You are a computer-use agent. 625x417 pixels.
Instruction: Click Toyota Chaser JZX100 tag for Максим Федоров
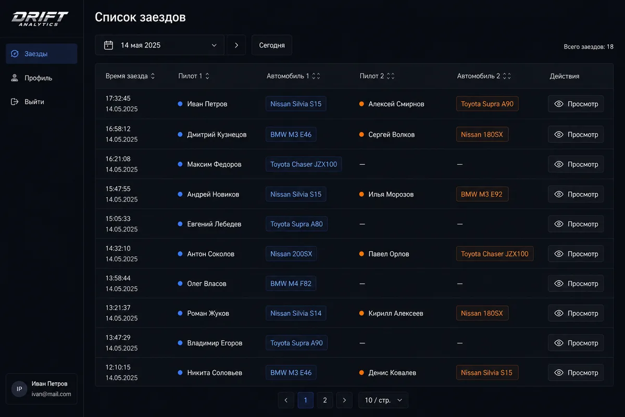(304, 164)
